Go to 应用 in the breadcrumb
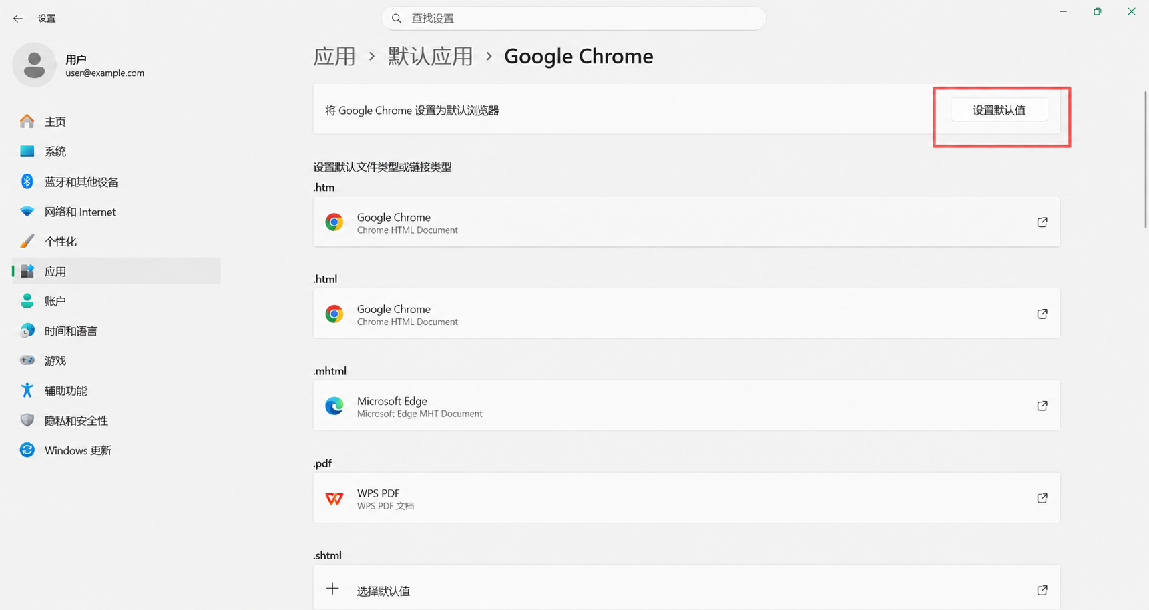 pos(334,56)
